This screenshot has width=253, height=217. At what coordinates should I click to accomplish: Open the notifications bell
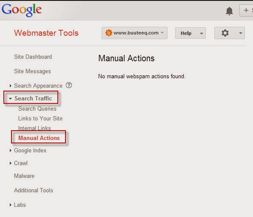[x=229, y=11]
